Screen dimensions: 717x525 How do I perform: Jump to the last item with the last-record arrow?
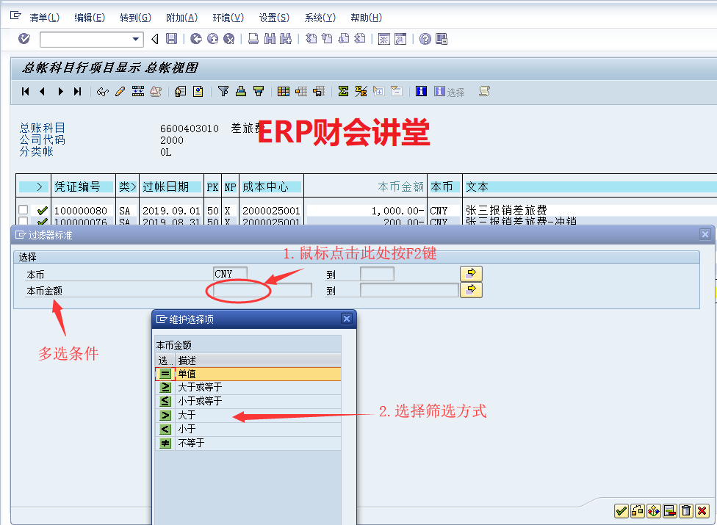click(x=77, y=91)
